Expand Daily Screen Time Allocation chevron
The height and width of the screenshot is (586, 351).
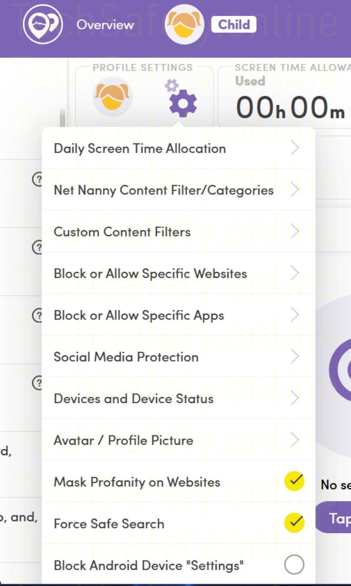pyautogui.click(x=295, y=148)
